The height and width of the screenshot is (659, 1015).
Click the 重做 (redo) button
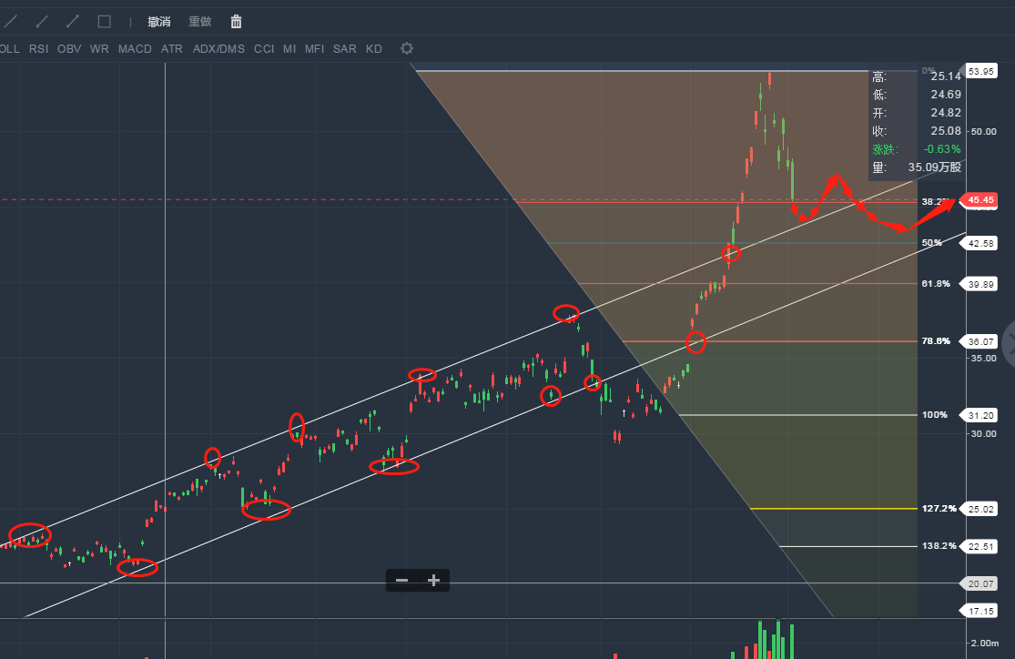[x=200, y=22]
